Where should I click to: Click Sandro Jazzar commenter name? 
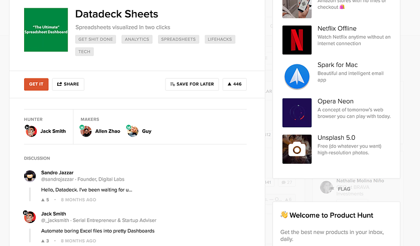(x=57, y=173)
